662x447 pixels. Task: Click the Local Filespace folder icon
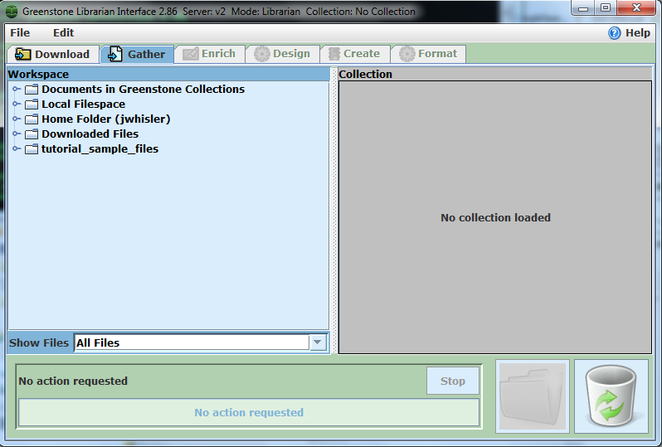coord(32,104)
